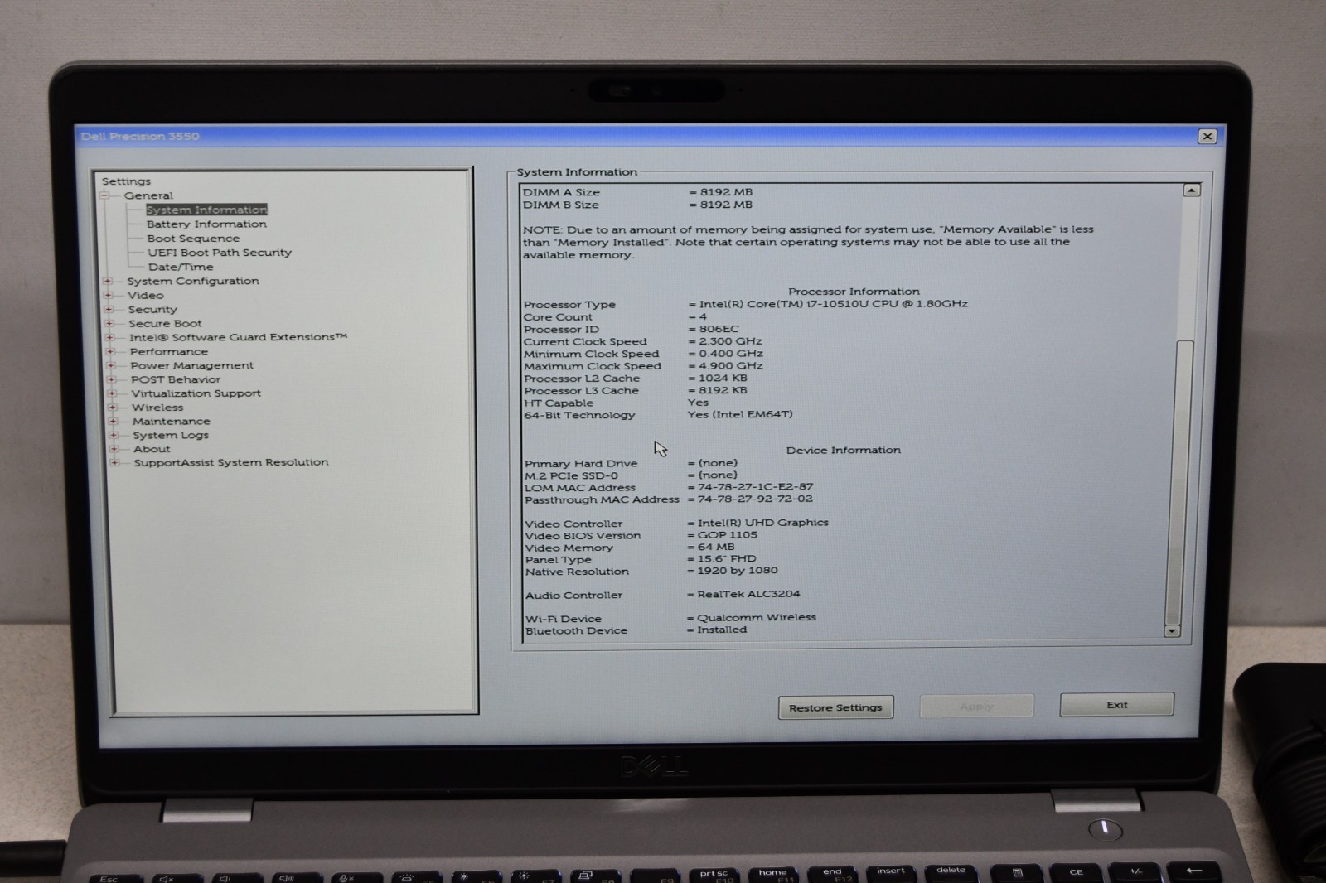Open Boot Sequence settings
1326x883 pixels.
(193, 238)
